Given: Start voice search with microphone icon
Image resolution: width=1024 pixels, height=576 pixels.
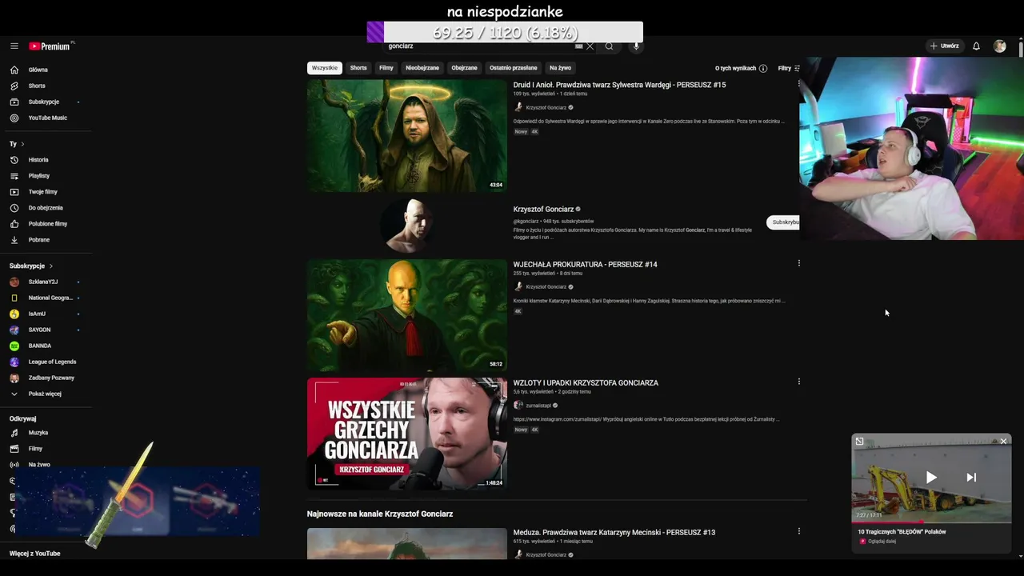Looking at the screenshot, I should click(x=637, y=46).
